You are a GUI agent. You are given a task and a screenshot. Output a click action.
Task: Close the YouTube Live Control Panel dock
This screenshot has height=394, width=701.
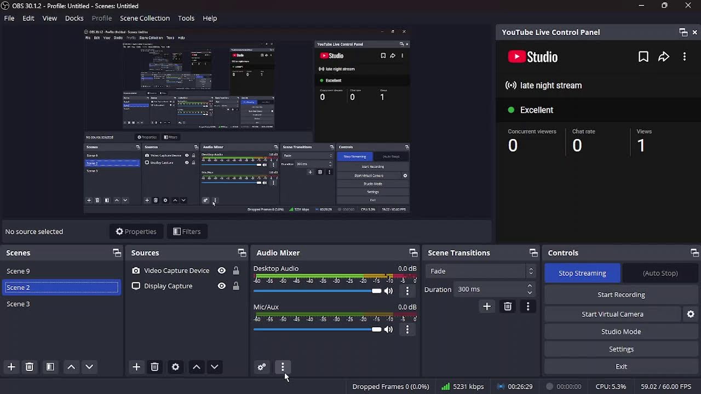pyautogui.click(x=695, y=32)
